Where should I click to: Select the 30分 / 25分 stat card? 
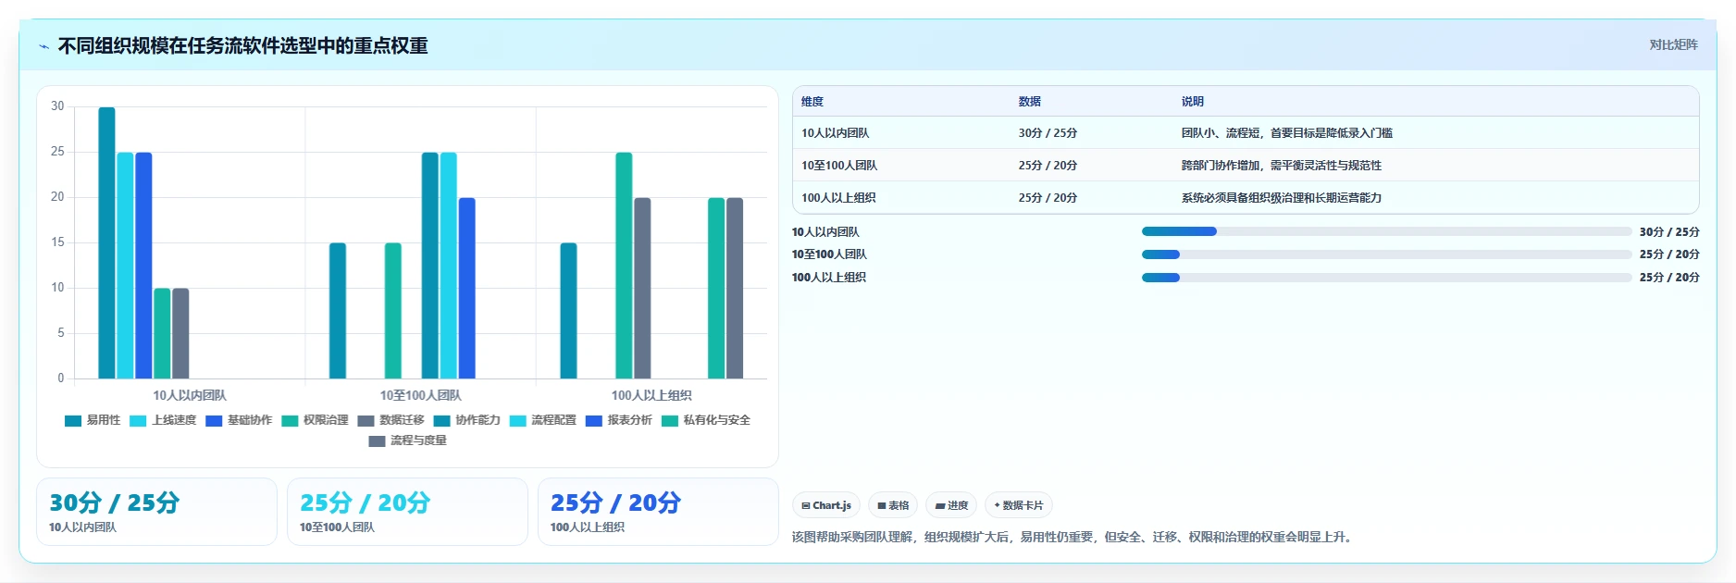(x=156, y=512)
